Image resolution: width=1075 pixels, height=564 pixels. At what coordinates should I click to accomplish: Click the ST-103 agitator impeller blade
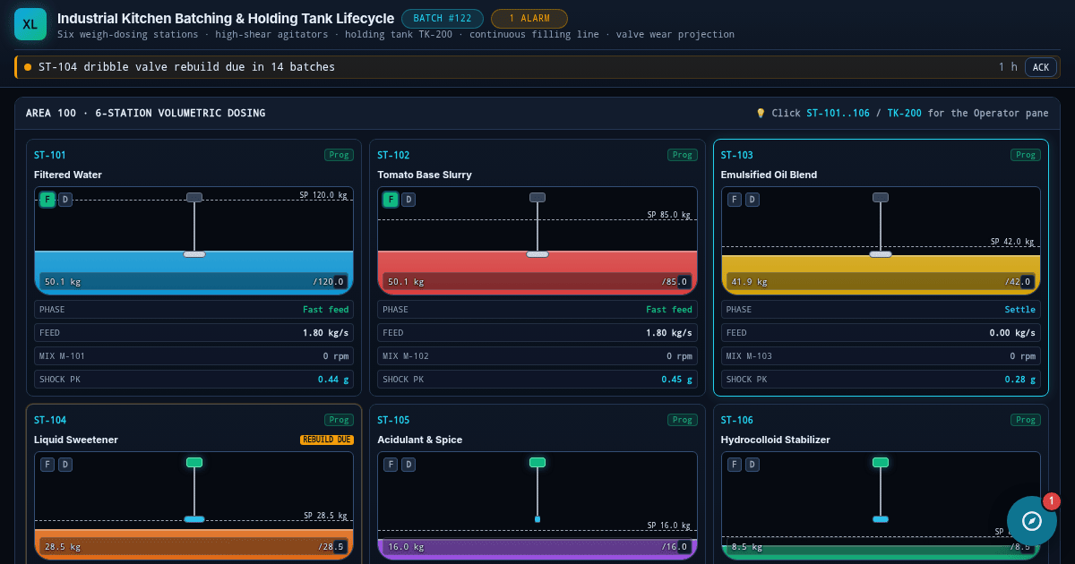pos(881,254)
